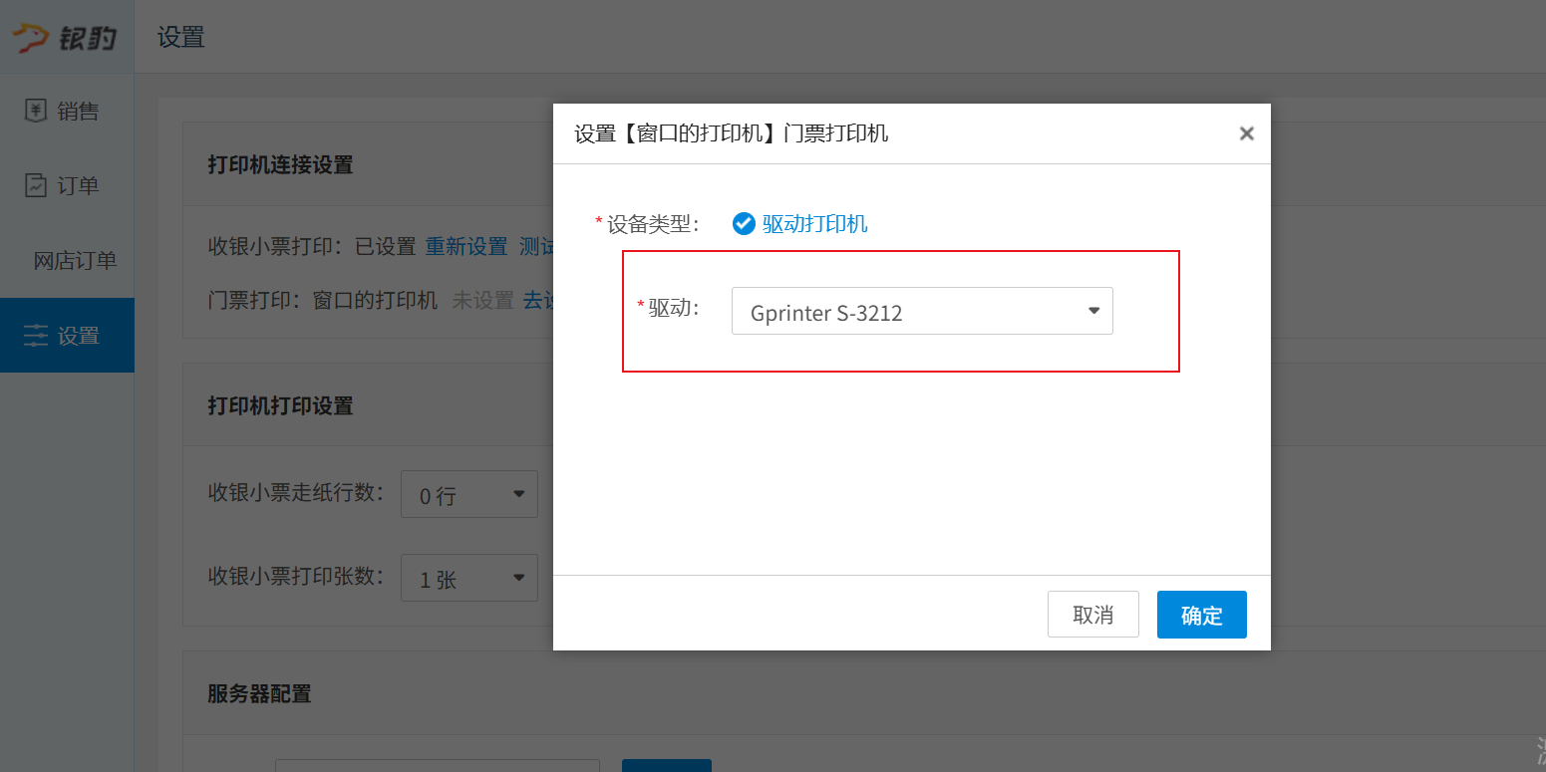Confirm with the blue 确定 button
1546x772 pixels.
(1201, 615)
